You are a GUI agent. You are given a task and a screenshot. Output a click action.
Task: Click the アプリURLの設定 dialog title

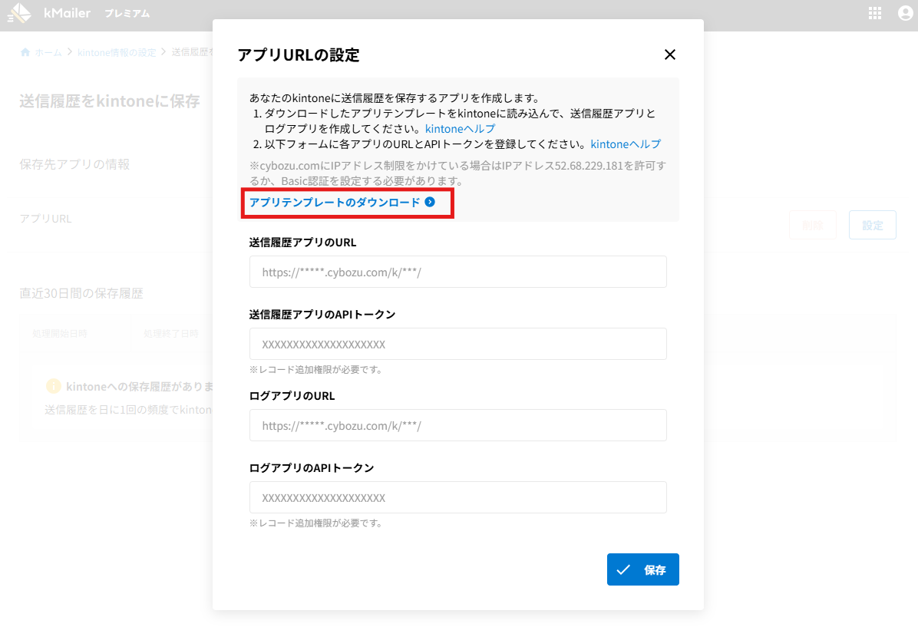[x=299, y=55]
